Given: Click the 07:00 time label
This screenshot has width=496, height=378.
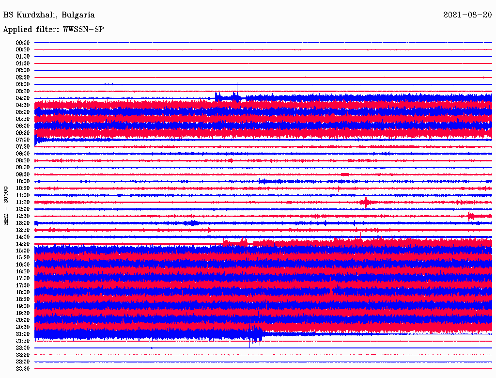Looking at the screenshot, I should pos(23,140).
